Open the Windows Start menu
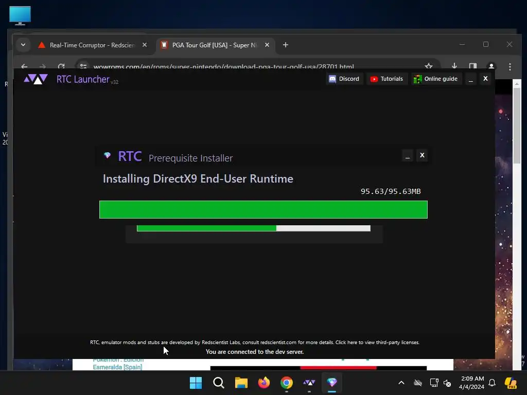The image size is (527, 395). 196,383
